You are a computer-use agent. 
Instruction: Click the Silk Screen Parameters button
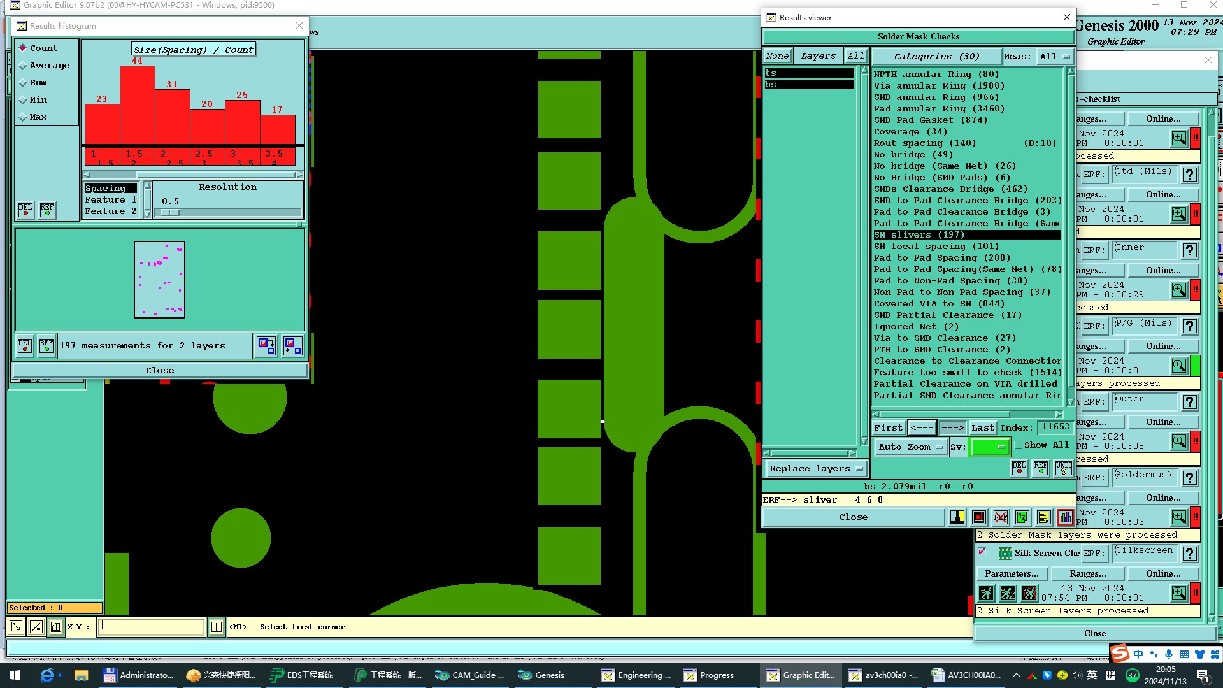point(1011,574)
